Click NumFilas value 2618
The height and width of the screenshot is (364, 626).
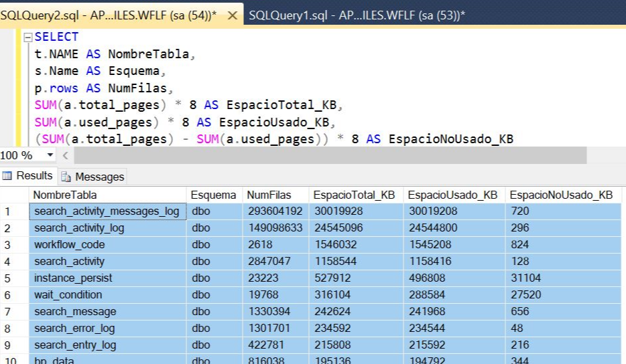[276, 245]
